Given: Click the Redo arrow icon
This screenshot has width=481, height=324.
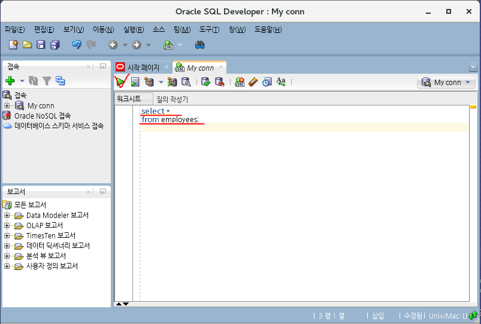Looking at the screenshot, I should coord(91,45).
